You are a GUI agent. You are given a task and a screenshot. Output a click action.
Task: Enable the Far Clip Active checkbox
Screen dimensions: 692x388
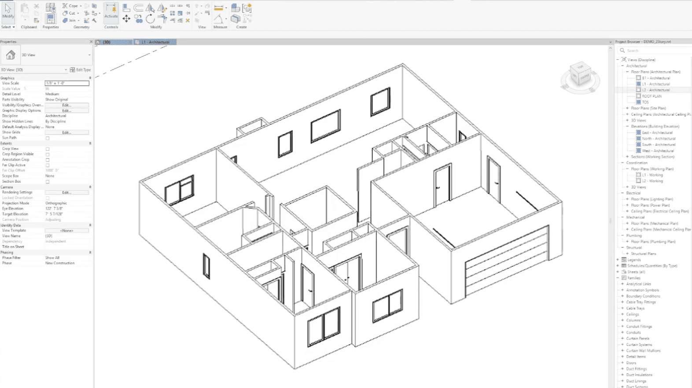[48, 165]
